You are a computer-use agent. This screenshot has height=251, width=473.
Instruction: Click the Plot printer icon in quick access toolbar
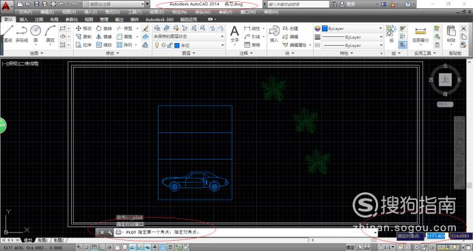(53, 4)
